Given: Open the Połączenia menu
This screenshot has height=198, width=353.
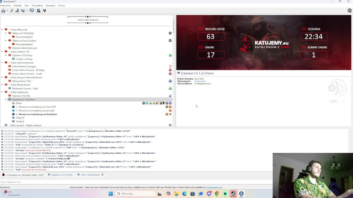Looking at the screenshot, I should (x=6, y=5).
